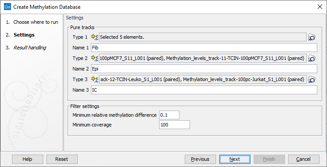The width and height of the screenshot is (327, 167).
Task: Select the Type 2 field listing 100pMCF7 tracks
Action: 203,59
